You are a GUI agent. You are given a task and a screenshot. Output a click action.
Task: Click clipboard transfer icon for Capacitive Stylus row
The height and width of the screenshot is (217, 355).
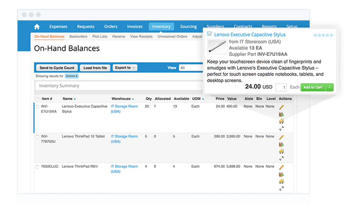pyautogui.click(x=281, y=114)
